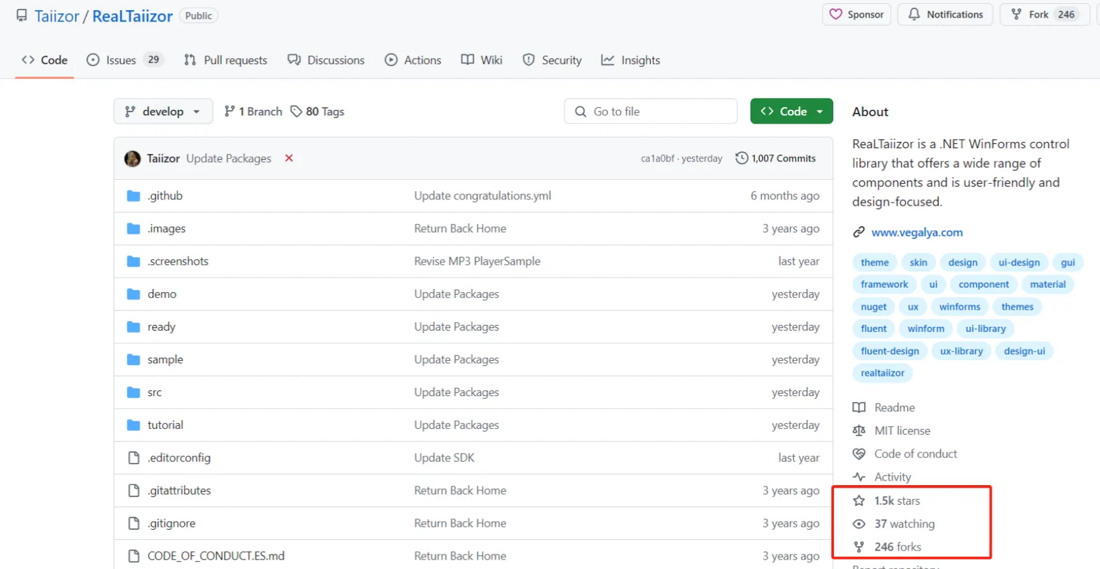Open the develop branch dropdown
The height and width of the screenshot is (569, 1100).
(163, 112)
